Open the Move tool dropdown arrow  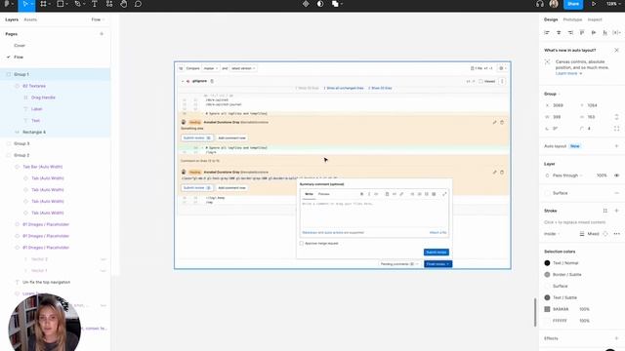pos(32,4)
